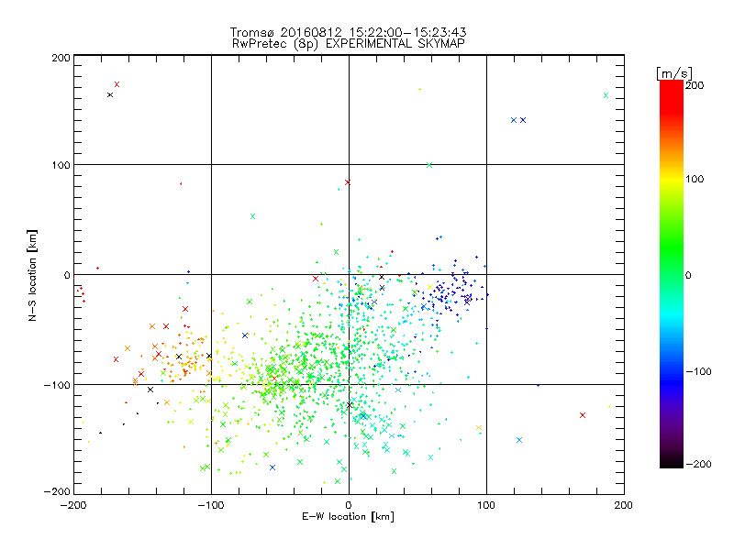Click the plot title 'Tromsø 20160812 15:22:00-15:23:43'
Screen dimensions: 734x550
coord(348,32)
